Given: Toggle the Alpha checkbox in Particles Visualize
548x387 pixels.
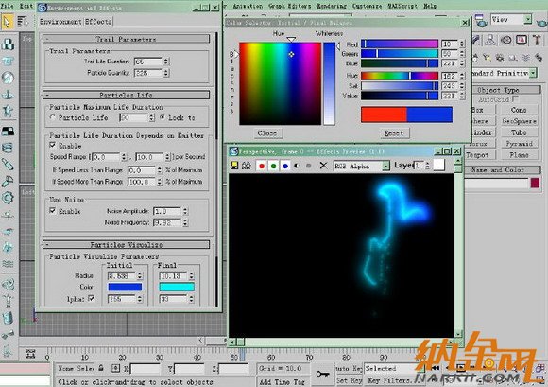Looking at the screenshot, I should click(92, 298).
